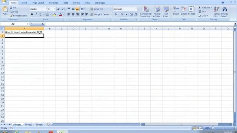Expand the formula bar
This screenshot has height=133, width=237.
(236, 24)
